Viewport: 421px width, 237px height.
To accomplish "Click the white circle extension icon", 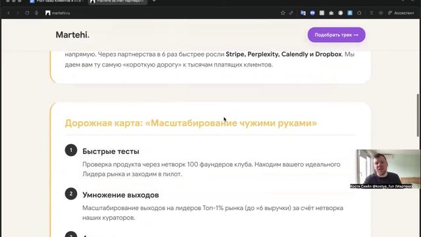I will coord(341,13).
